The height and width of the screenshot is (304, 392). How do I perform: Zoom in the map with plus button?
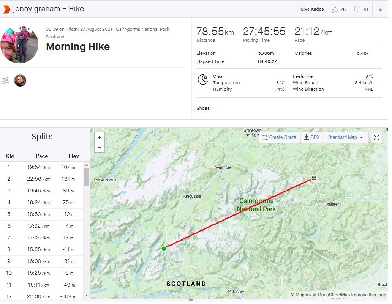coord(100,137)
